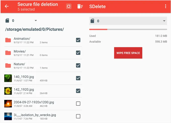This screenshot has height=123, width=171.
Task: Click the Movies folder icon
Action: coord(8,53)
